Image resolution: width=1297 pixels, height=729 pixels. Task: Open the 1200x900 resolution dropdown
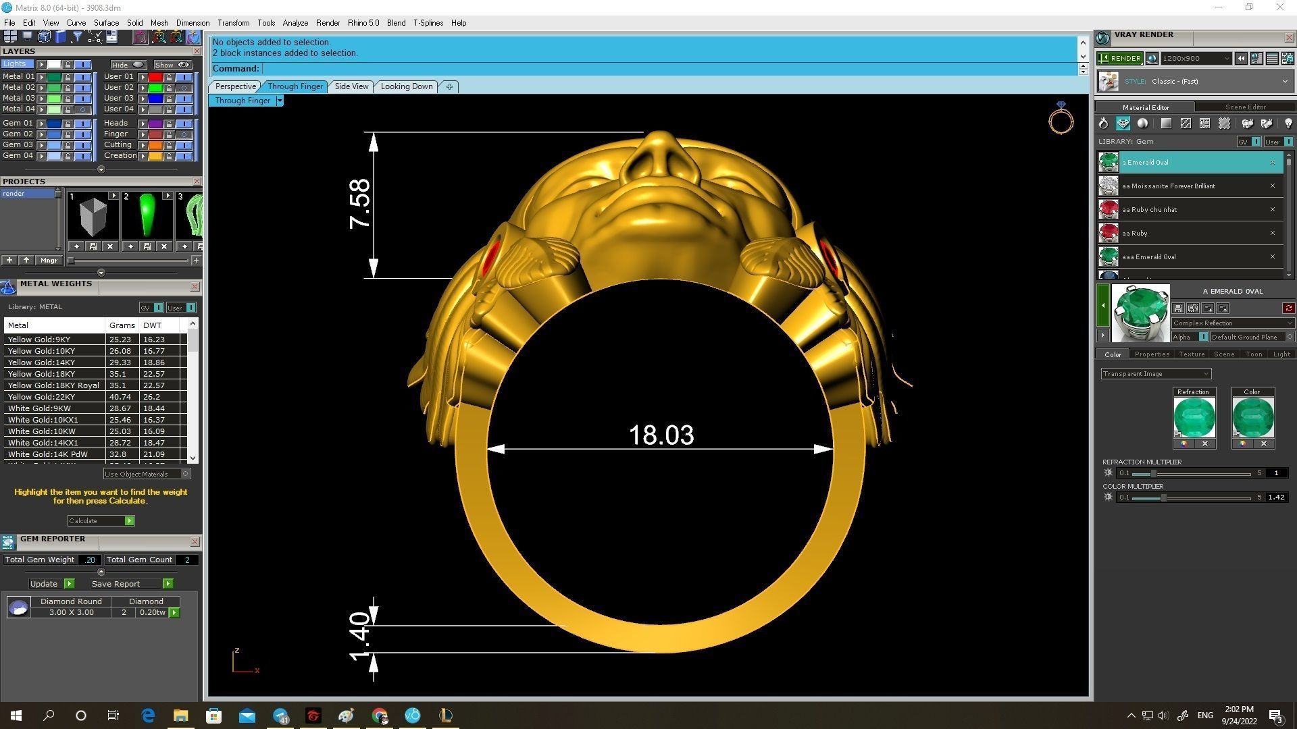pos(1226,59)
